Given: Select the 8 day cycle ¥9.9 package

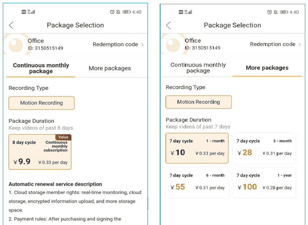Looking at the screenshot, I should click(40, 152).
